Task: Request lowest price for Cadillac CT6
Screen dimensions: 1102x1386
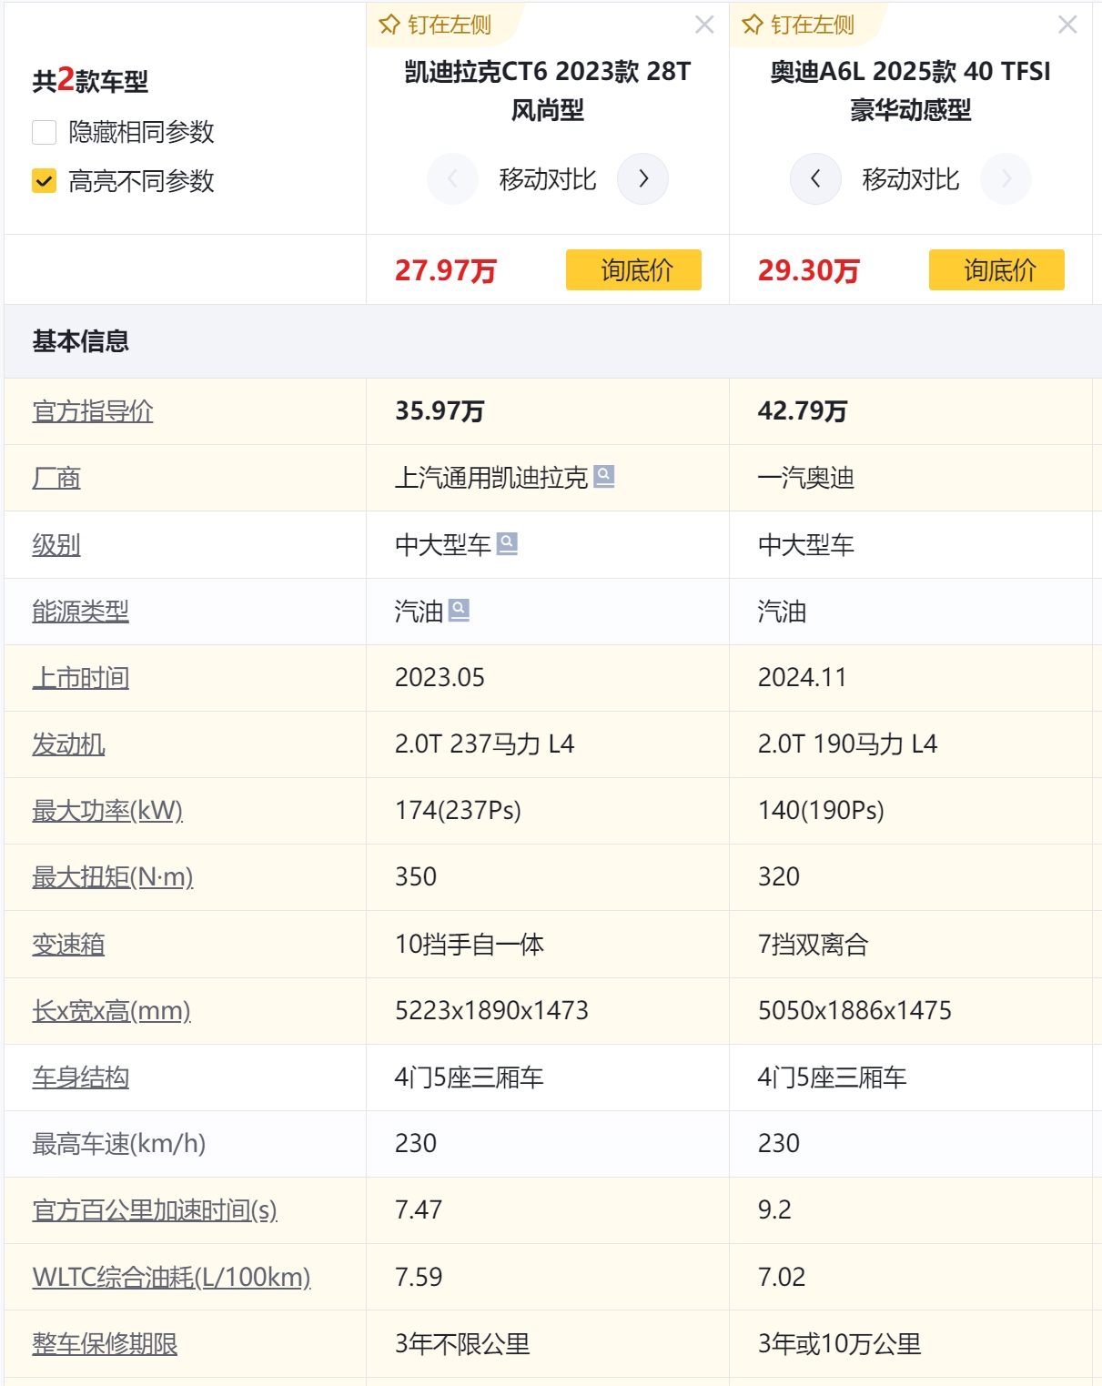Action: [633, 269]
